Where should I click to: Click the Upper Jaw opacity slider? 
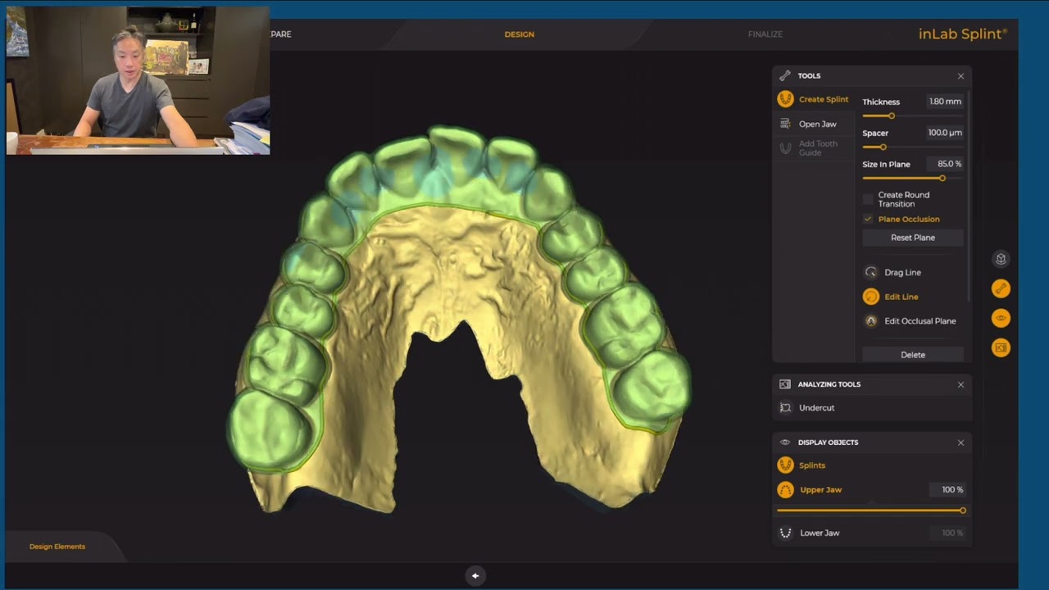(x=872, y=511)
